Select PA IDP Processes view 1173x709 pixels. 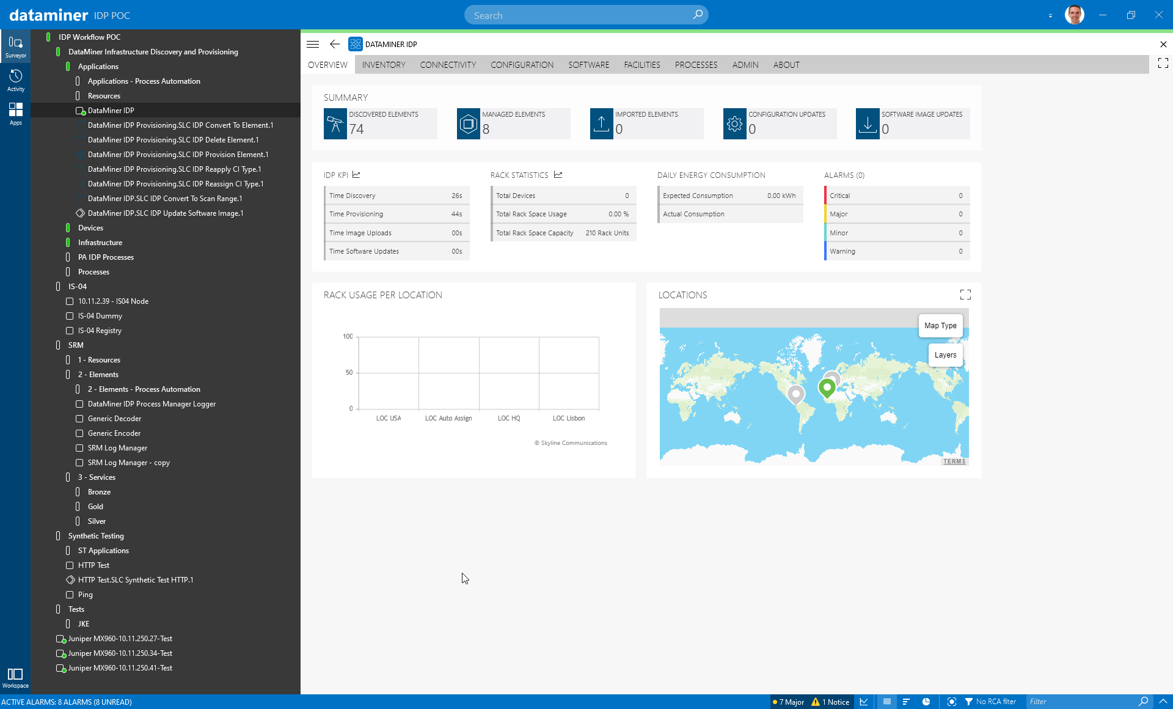[106, 257]
